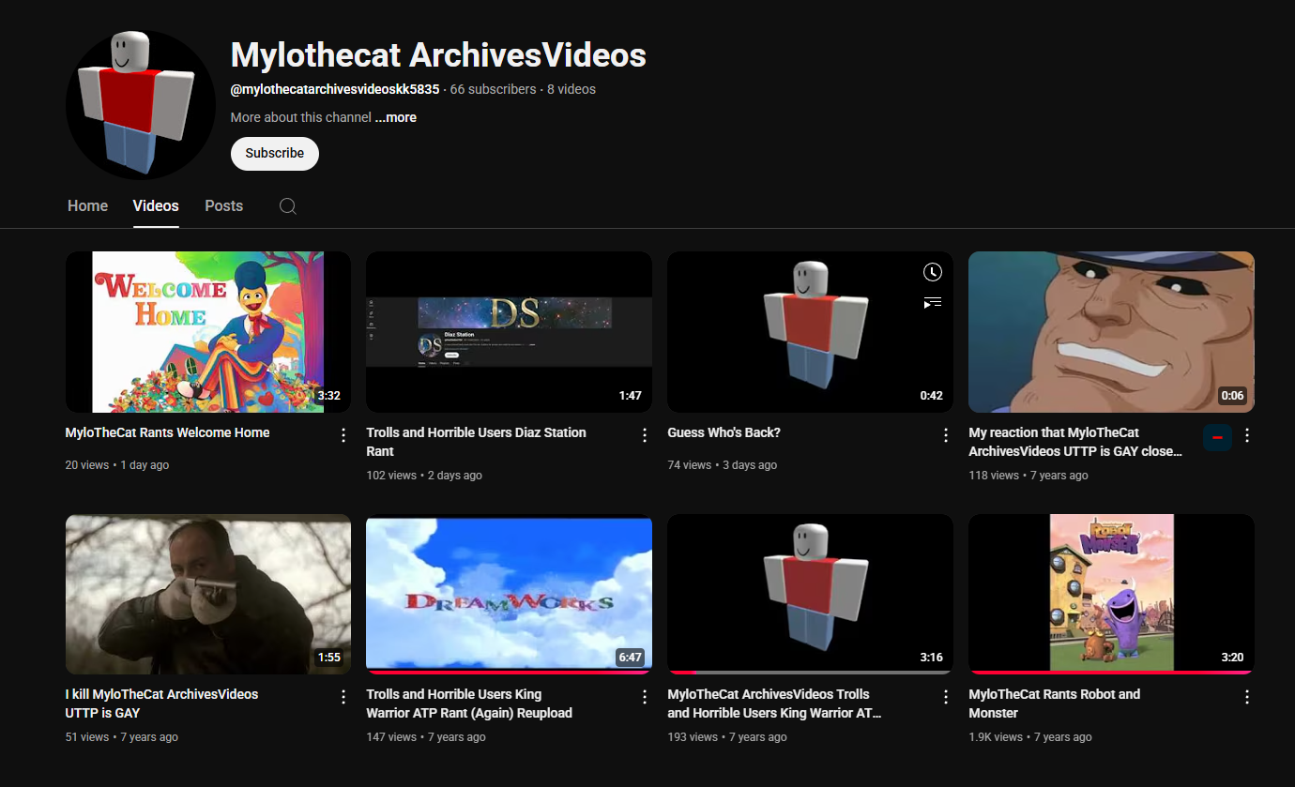Open options menu for Robot and Monster video
1295x787 pixels.
(x=1247, y=697)
